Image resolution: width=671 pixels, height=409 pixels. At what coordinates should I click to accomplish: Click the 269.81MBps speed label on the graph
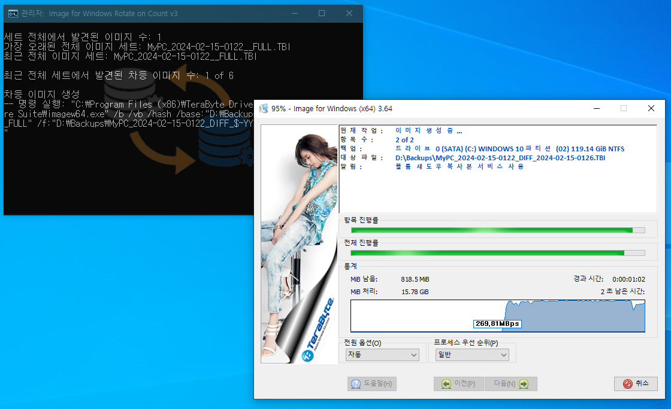point(497,323)
